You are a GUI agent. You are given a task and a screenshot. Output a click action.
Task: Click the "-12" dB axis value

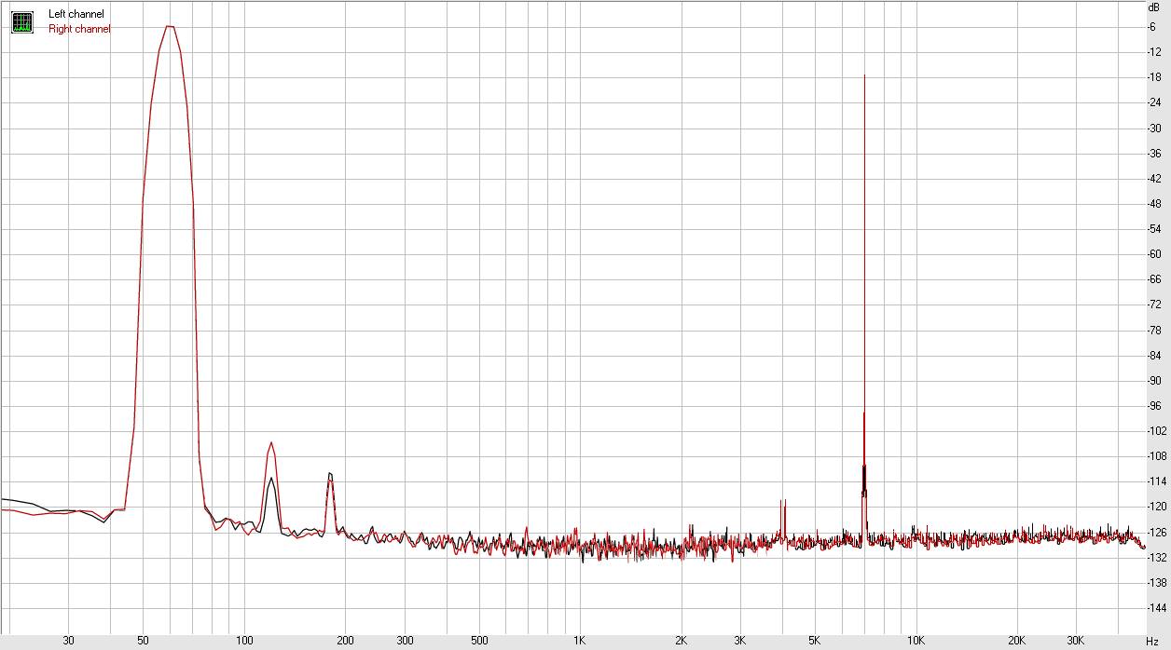(1154, 52)
